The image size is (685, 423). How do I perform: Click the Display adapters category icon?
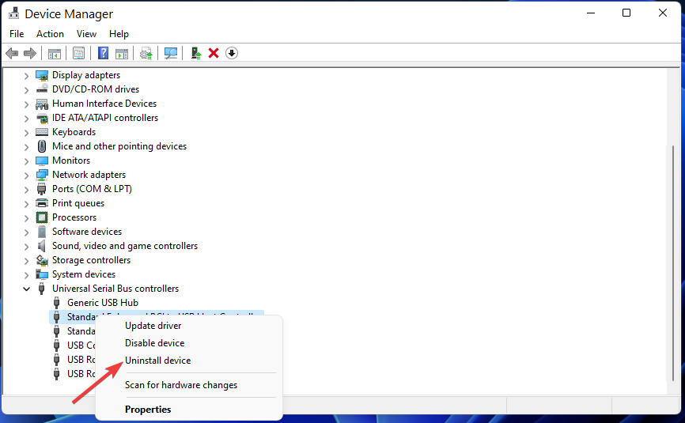pyautogui.click(x=42, y=76)
